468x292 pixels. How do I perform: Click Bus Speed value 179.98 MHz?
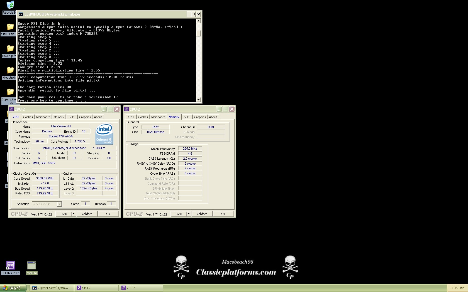tap(45, 188)
